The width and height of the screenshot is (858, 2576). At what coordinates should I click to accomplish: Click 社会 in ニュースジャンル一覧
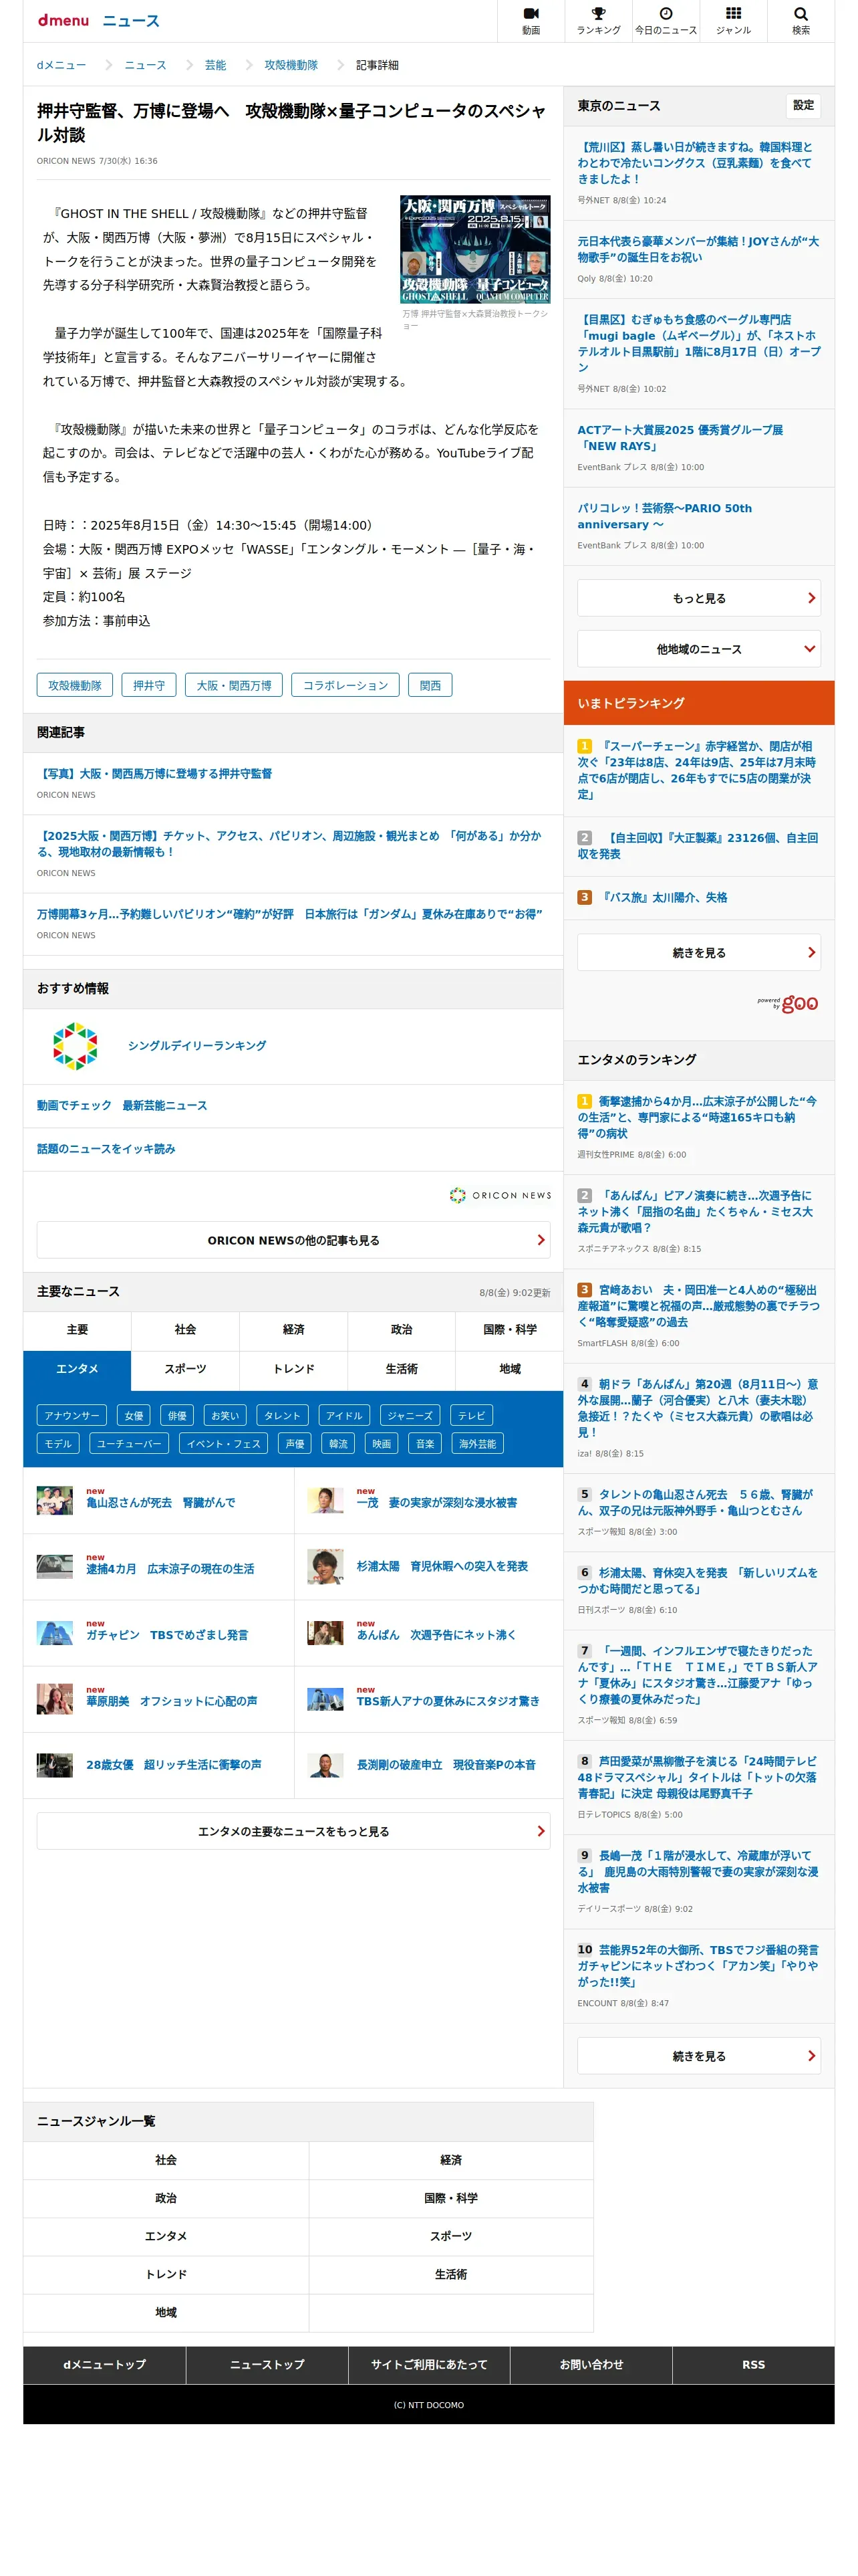click(x=166, y=2160)
